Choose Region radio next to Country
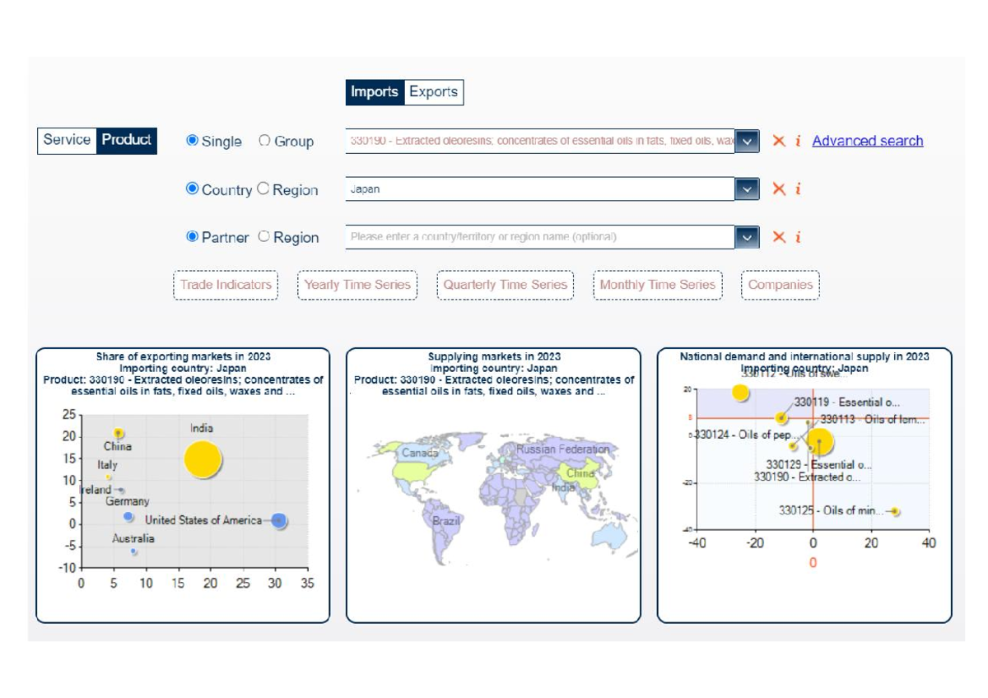This screenshot has height=698, width=988. pyautogui.click(x=263, y=188)
